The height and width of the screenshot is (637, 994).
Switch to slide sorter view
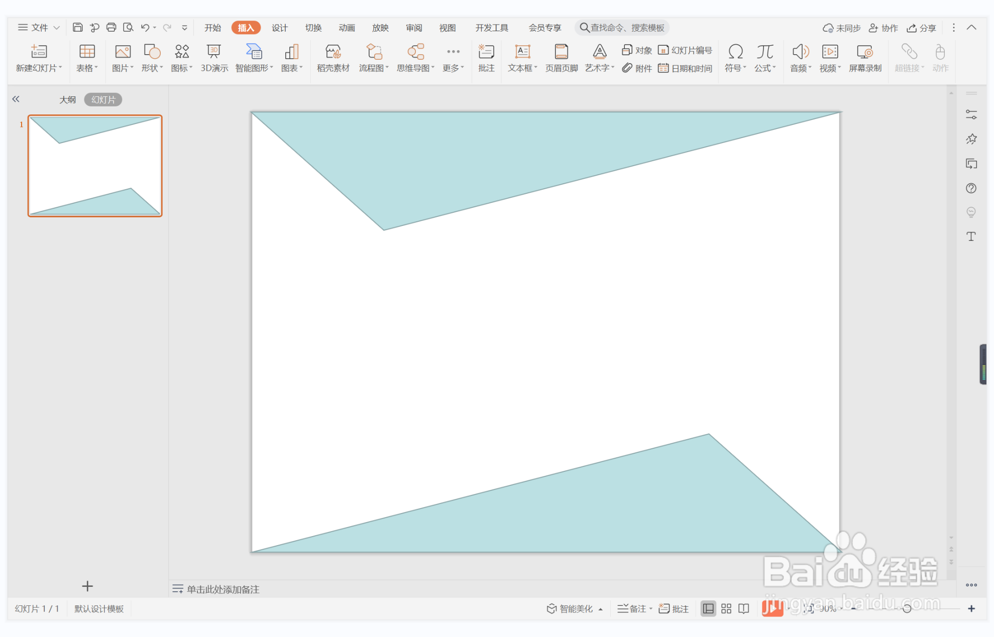pos(726,609)
